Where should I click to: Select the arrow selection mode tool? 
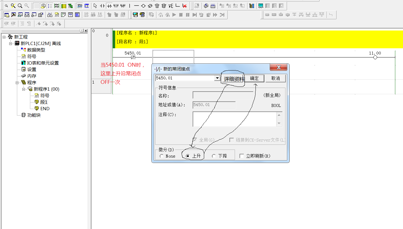click(x=95, y=6)
